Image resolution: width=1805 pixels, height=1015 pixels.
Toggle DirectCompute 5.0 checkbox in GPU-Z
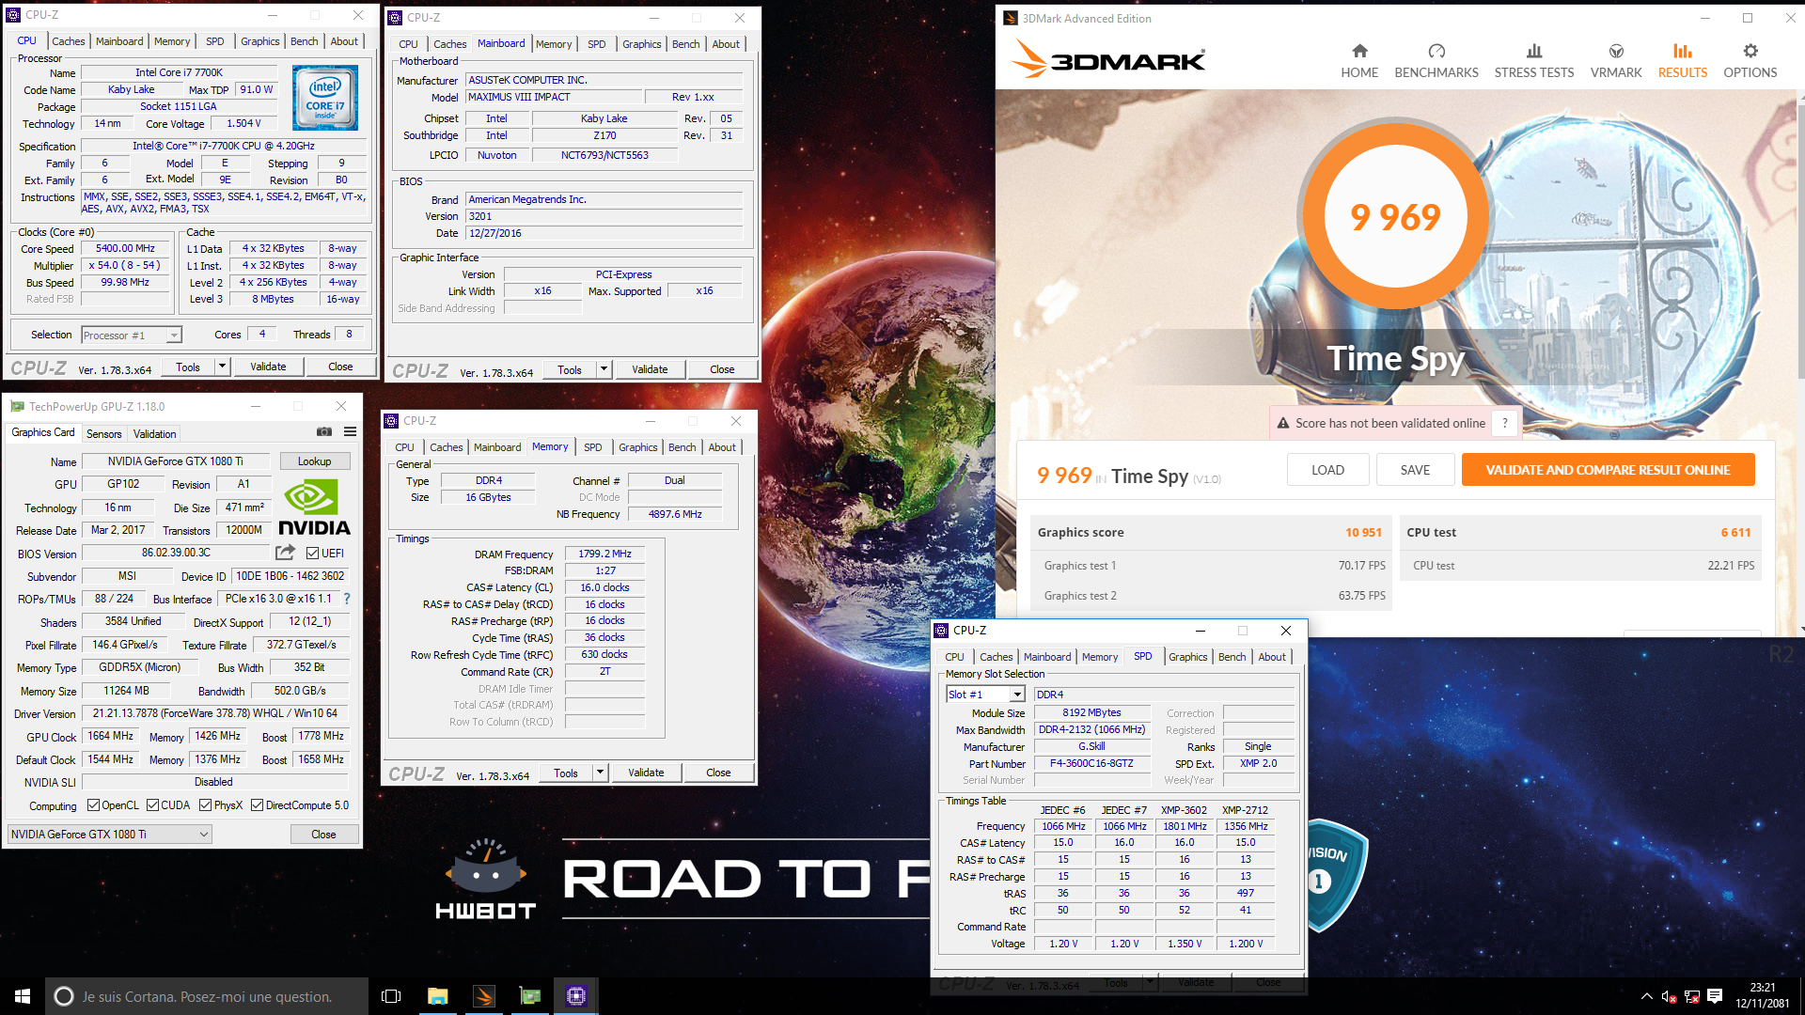coord(257,805)
